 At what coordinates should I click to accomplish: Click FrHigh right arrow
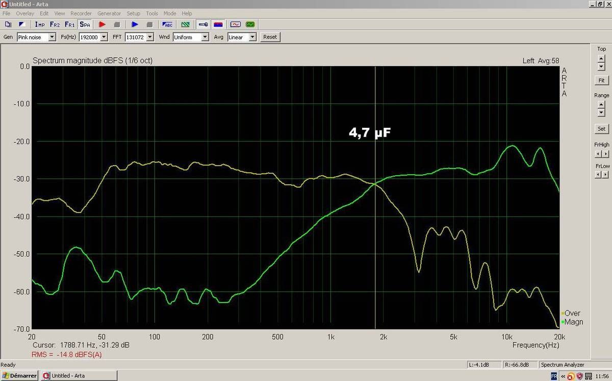tap(605, 153)
